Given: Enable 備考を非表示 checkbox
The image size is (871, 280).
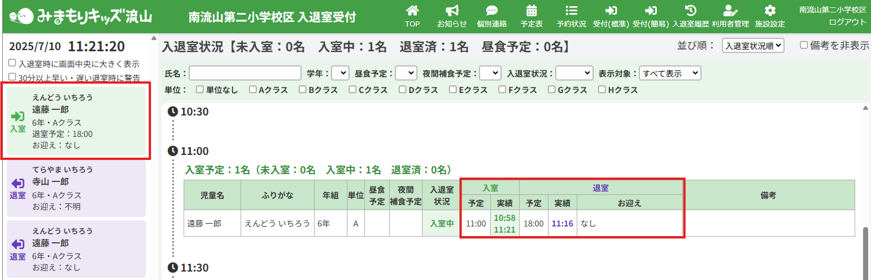Looking at the screenshot, I should (804, 46).
